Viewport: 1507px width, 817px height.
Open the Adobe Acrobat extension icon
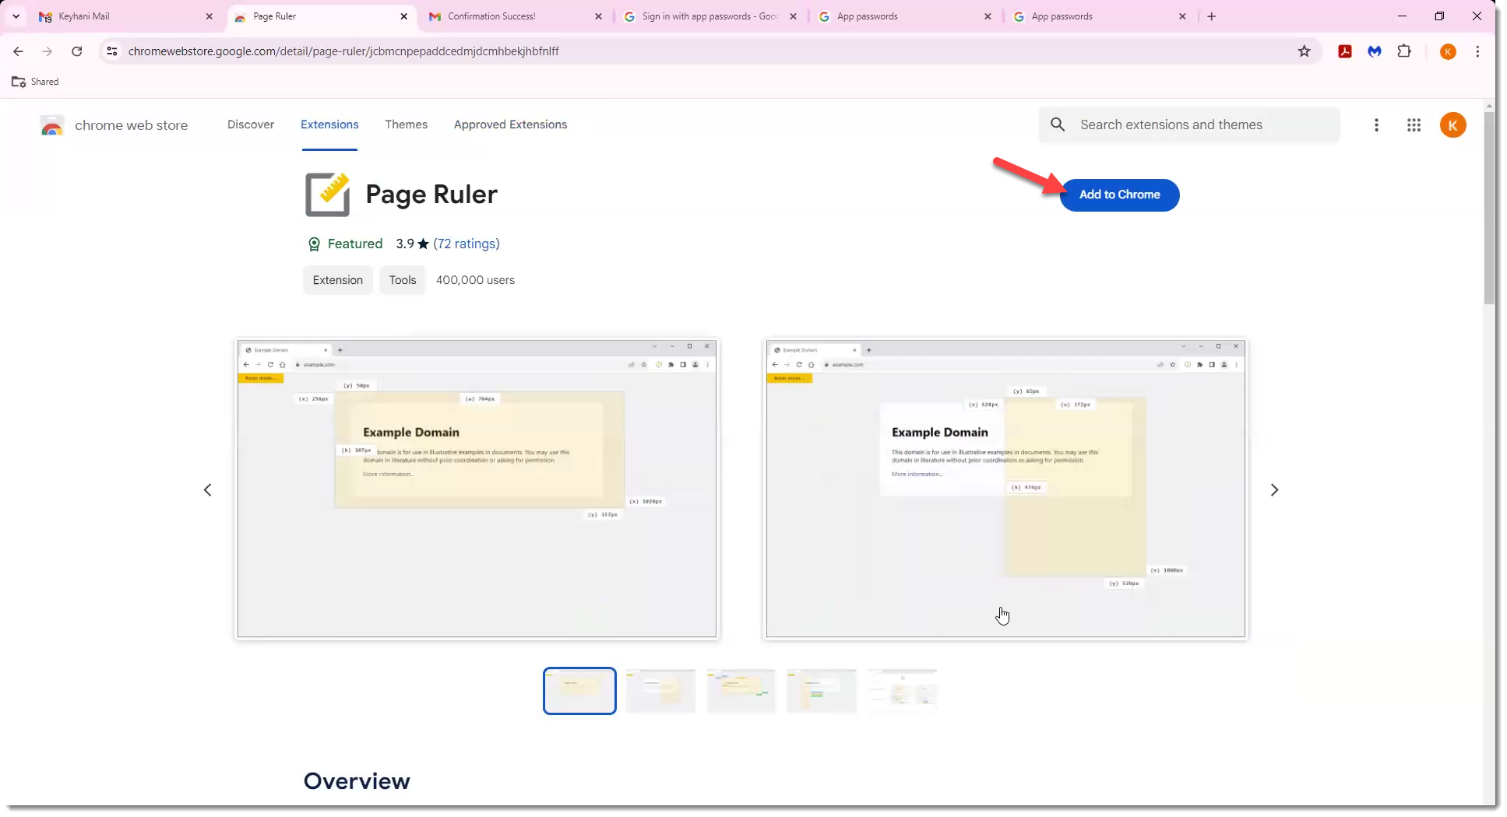(x=1345, y=51)
